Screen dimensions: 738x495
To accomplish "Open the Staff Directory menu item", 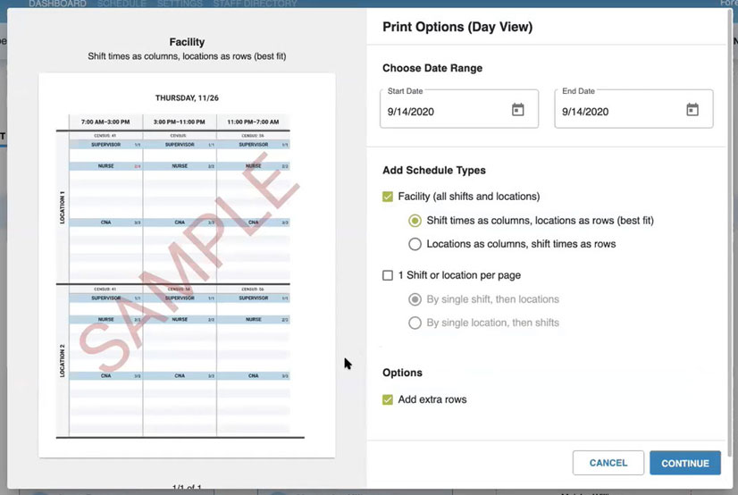I will click(x=255, y=4).
